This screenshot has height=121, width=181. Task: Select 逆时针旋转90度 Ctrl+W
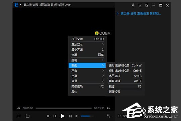[x=125, y=66]
